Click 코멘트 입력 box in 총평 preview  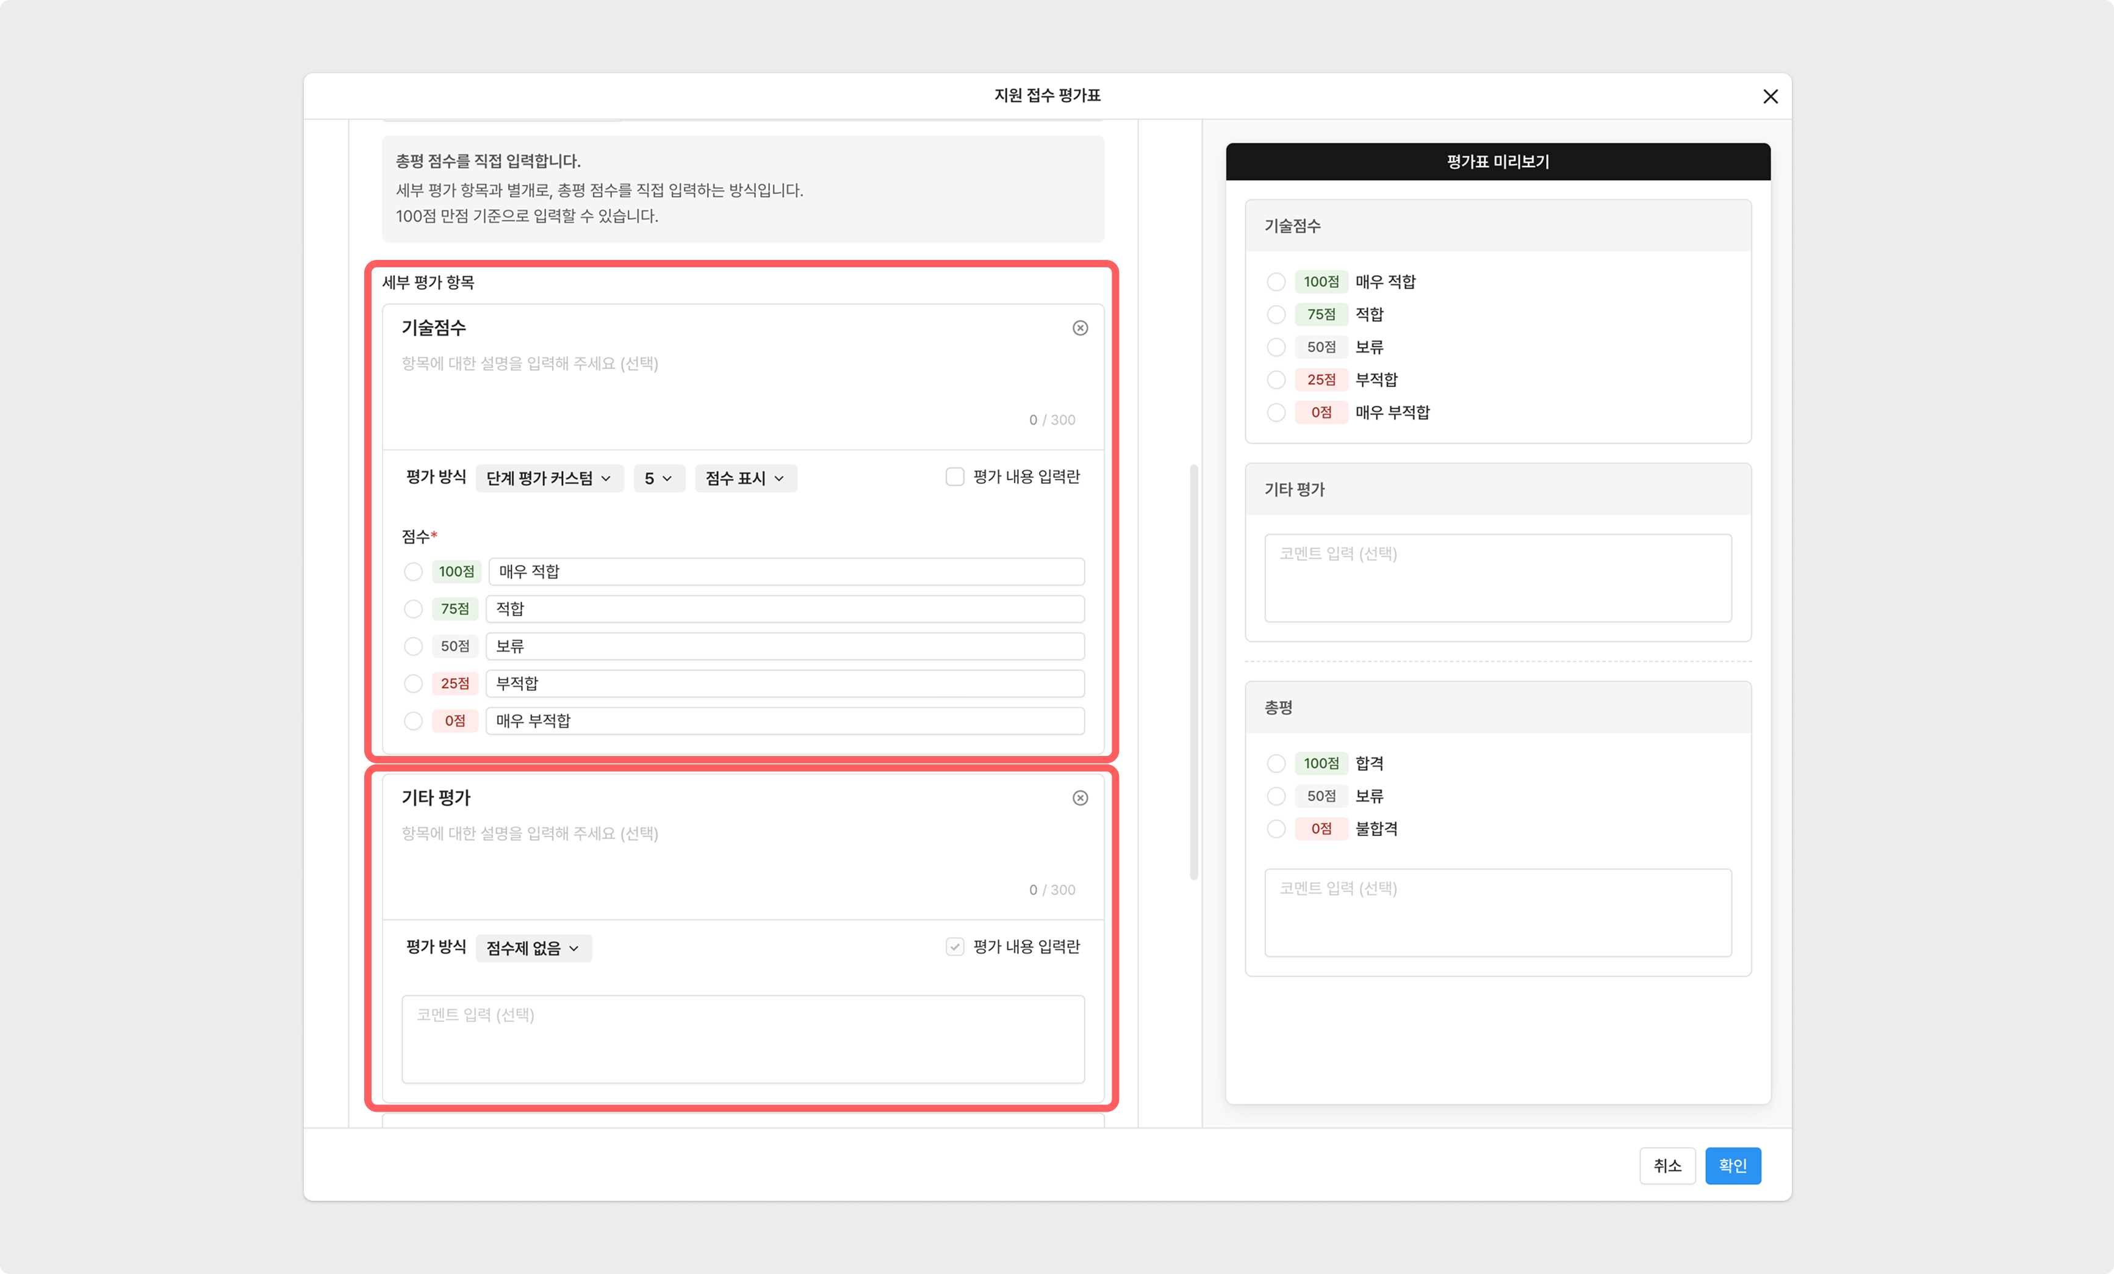(1497, 912)
